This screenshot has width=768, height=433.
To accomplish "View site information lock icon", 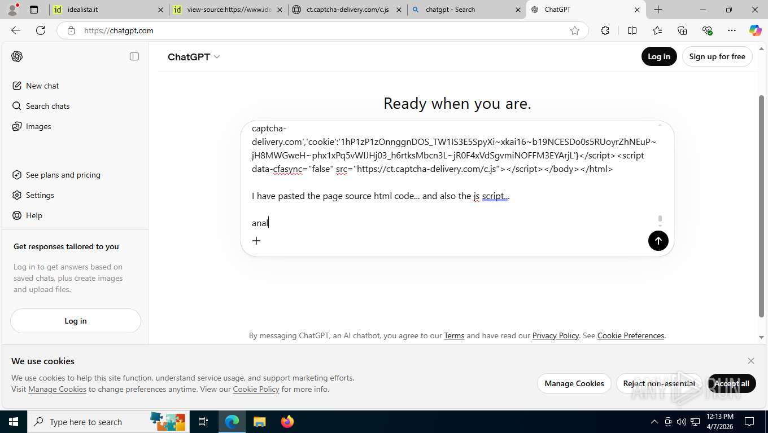I will point(71,30).
